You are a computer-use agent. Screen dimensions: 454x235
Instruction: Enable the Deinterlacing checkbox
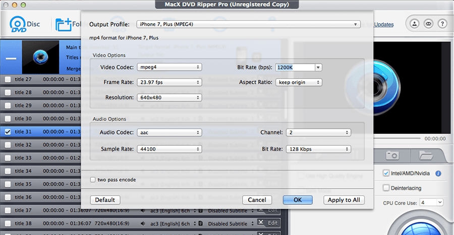click(386, 188)
